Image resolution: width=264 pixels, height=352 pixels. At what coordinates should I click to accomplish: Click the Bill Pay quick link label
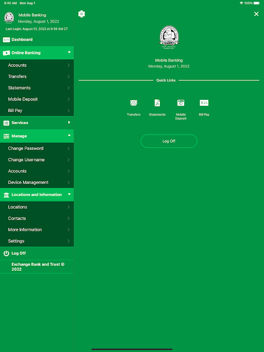tap(204, 114)
